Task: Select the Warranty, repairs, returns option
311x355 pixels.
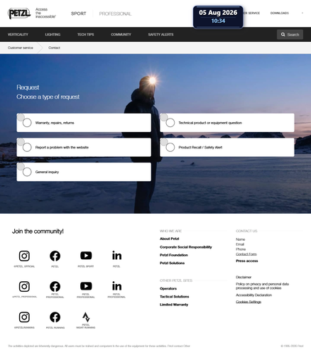Action: (x=84, y=123)
